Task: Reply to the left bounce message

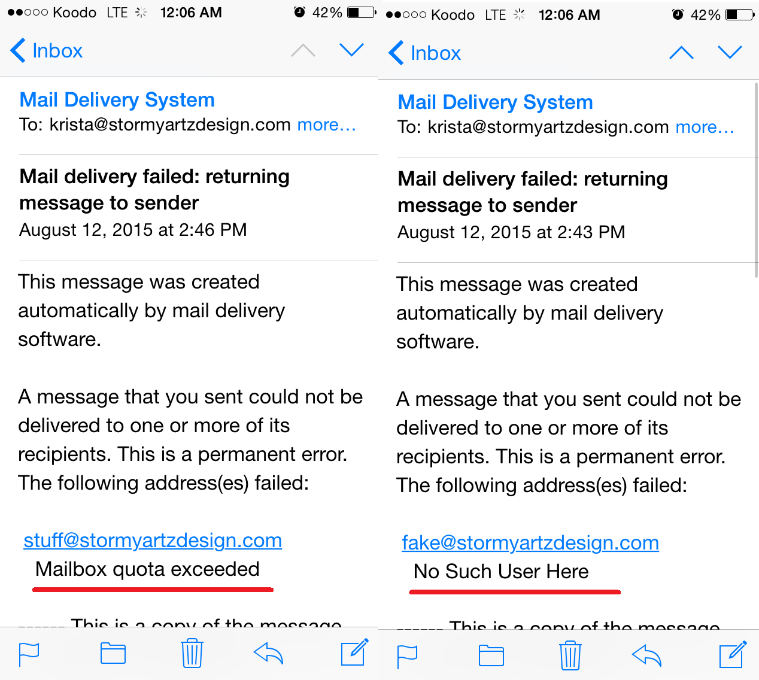Action: (268, 654)
